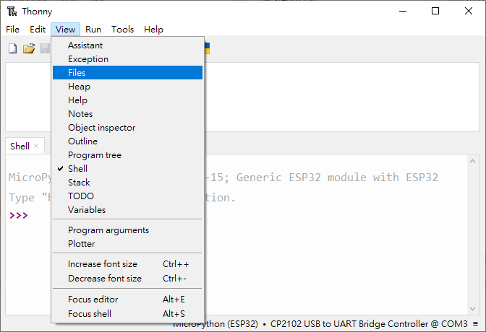The height and width of the screenshot is (332, 486).
Task: Open the Edit menu
Action: [x=38, y=30]
